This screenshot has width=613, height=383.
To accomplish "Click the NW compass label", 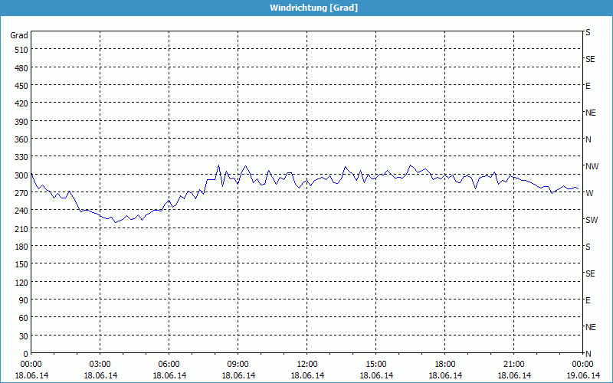I will [x=592, y=166].
